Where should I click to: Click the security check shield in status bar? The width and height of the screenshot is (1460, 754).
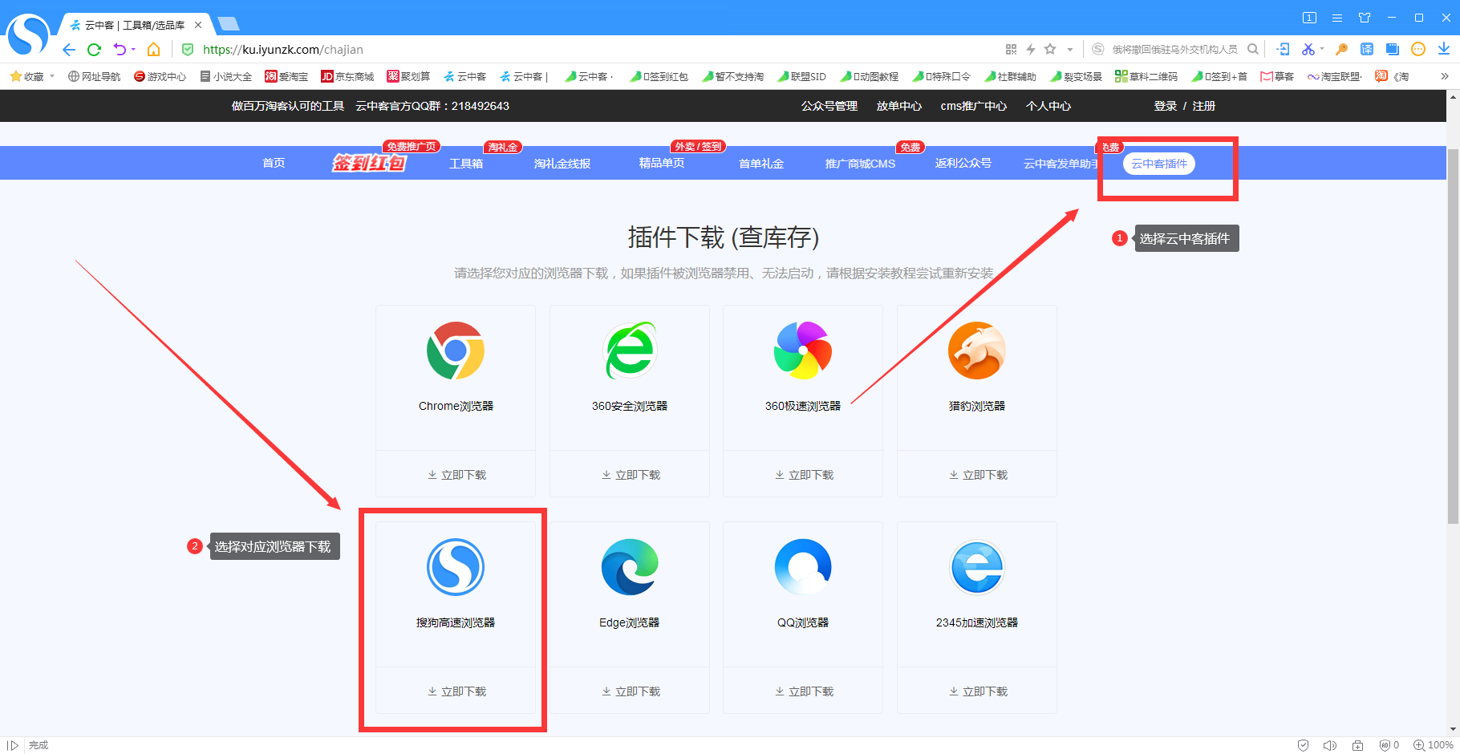tap(1303, 744)
